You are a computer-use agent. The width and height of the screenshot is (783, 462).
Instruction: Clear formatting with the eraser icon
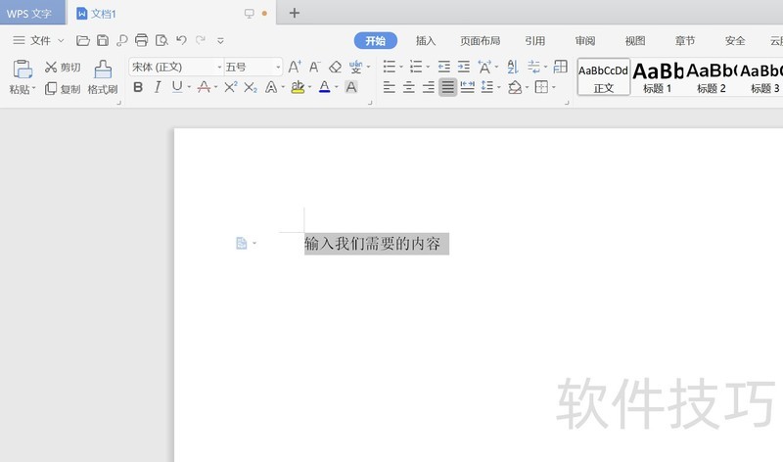[x=335, y=67]
